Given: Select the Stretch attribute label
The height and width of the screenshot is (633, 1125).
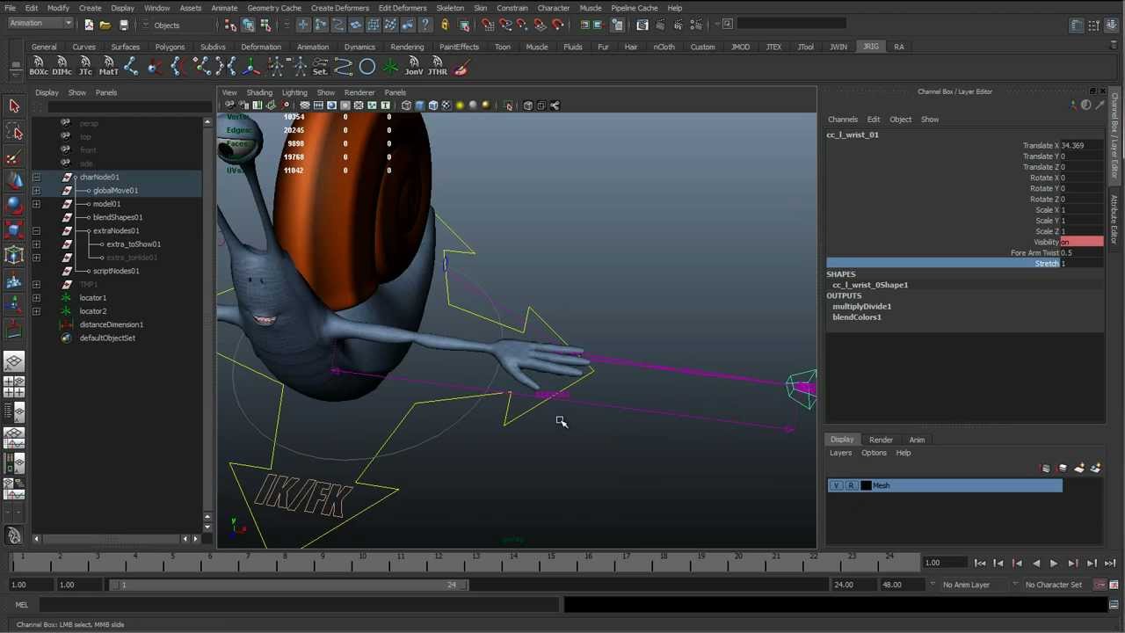Looking at the screenshot, I should (x=1046, y=264).
